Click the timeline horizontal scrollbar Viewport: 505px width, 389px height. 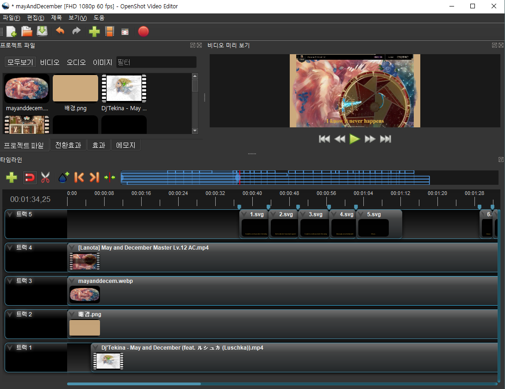[134, 384]
